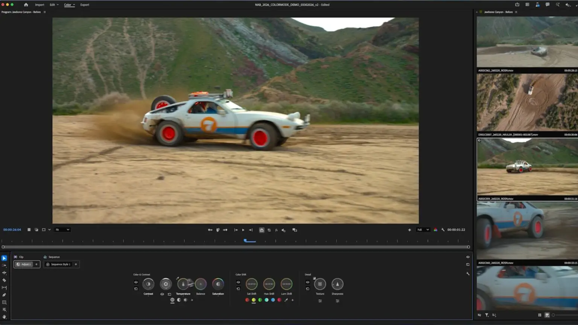Viewport: 578px width, 325px height.
Task: Click the Sharpness dial in Detail
Action: click(x=337, y=284)
